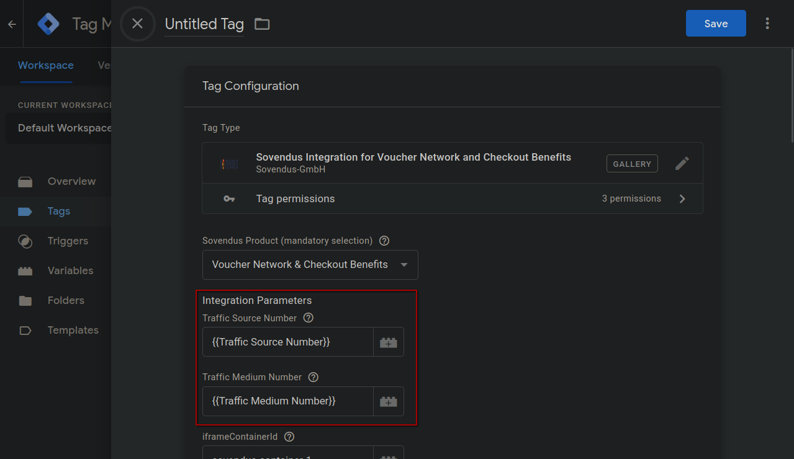The height and width of the screenshot is (459, 794).
Task: Click the key icon for Tag permissions
Action: (x=229, y=199)
